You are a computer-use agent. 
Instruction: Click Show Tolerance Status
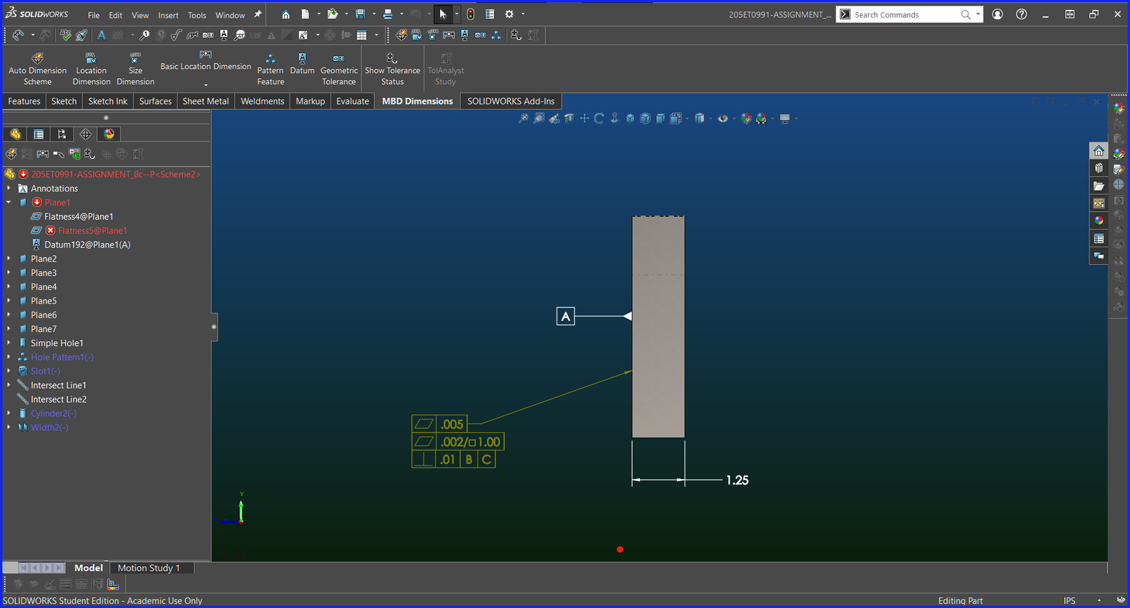[x=392, y=69]
